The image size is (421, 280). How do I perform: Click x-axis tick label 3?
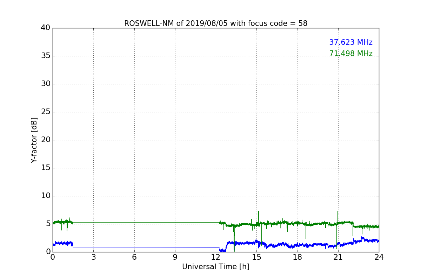(93, 257)
